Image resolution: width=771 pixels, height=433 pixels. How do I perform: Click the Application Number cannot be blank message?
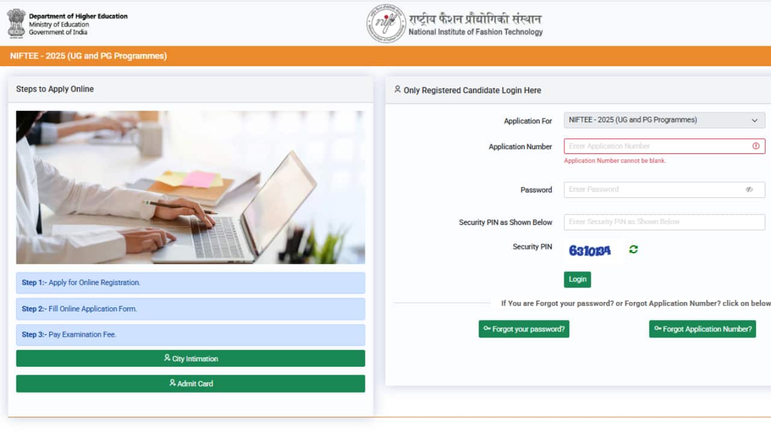pos(615,161)
